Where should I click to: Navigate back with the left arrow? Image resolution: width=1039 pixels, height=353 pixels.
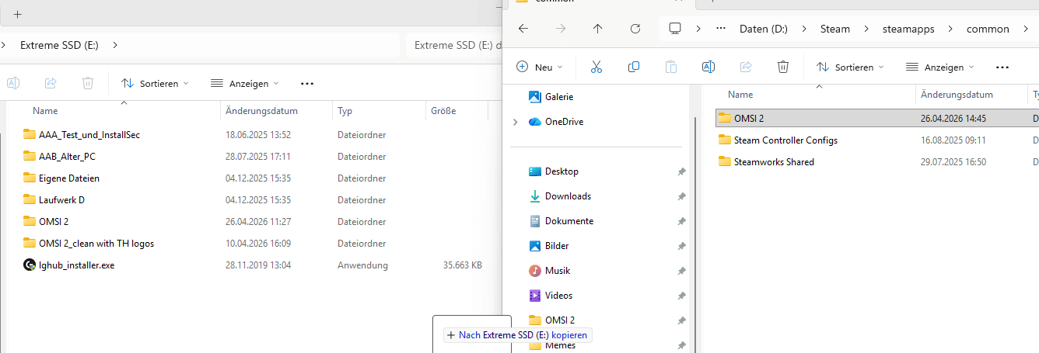click(x=523, y=29)
